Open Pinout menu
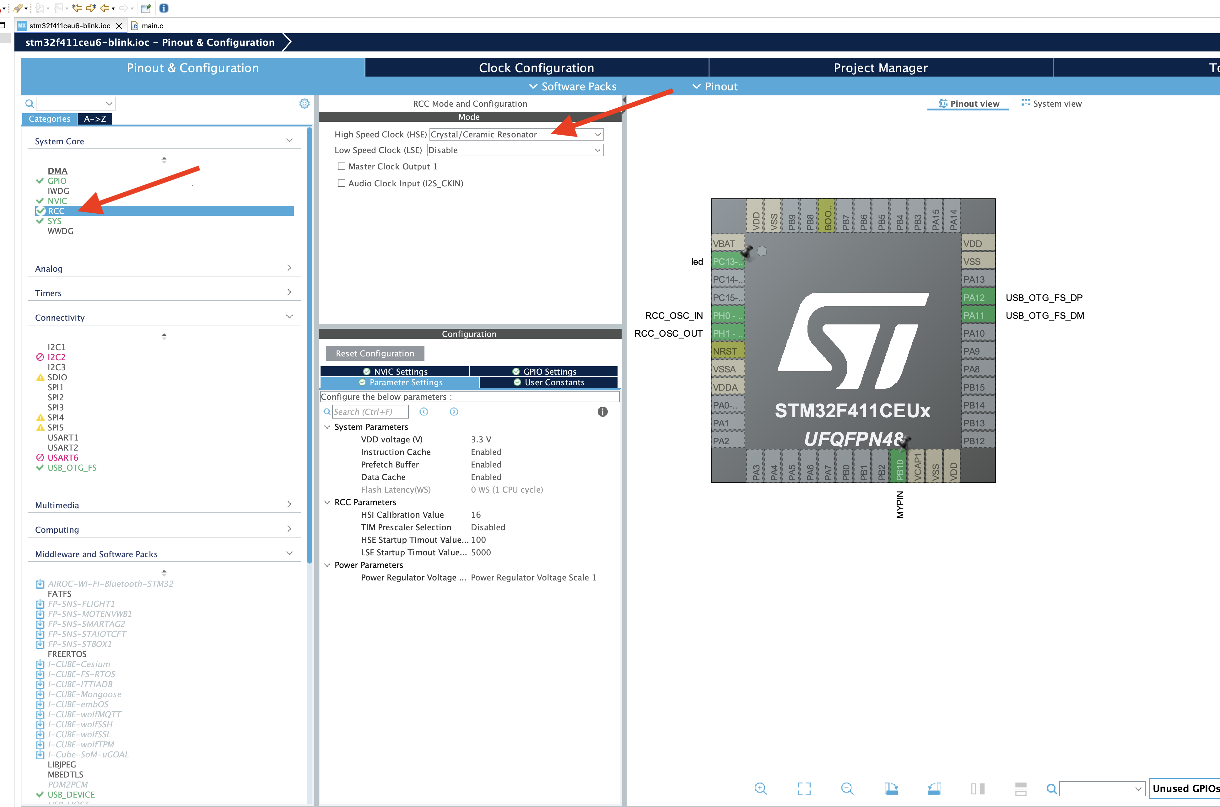The width and height of the screenshot is (1220, 807). click(715, 87)
